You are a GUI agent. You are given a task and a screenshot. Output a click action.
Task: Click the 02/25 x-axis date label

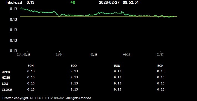click(x=94, y=55)
